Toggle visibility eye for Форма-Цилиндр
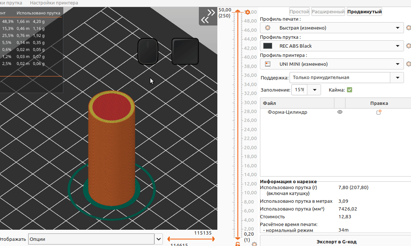This screenshot has height=246, width=411. click(x=340, y=112)
